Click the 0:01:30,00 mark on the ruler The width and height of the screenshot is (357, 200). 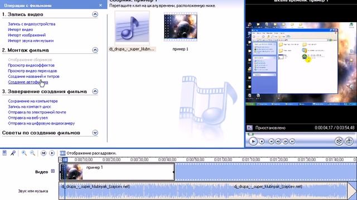coord(307,159)
